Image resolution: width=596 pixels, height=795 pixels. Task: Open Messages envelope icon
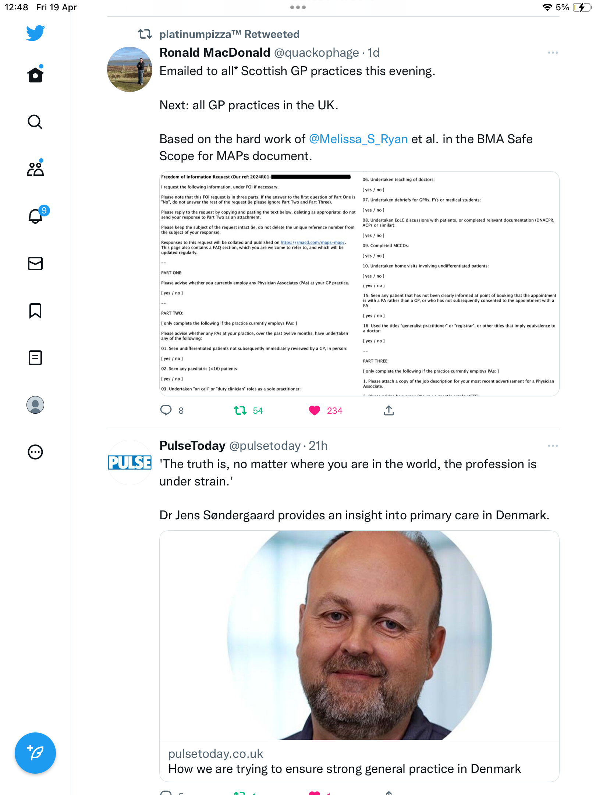pos(35,264)
